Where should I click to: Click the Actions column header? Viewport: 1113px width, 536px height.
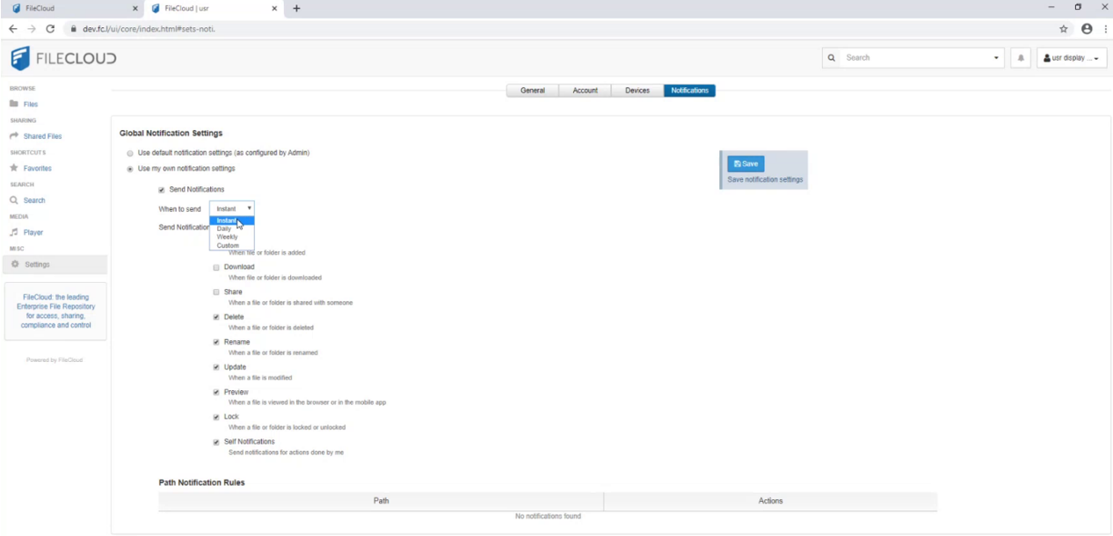(771, 501)
